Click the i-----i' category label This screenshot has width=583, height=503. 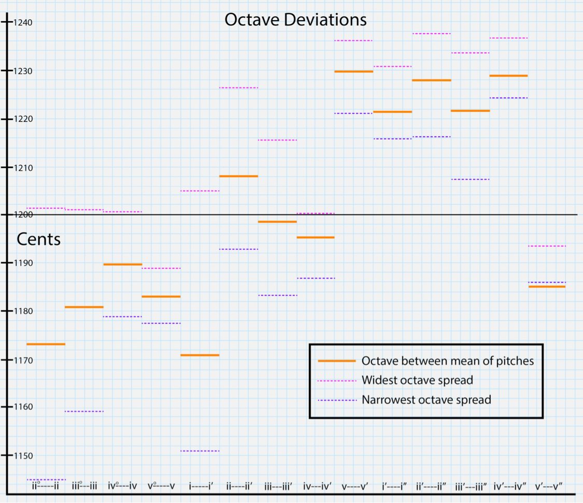[201, 486]
